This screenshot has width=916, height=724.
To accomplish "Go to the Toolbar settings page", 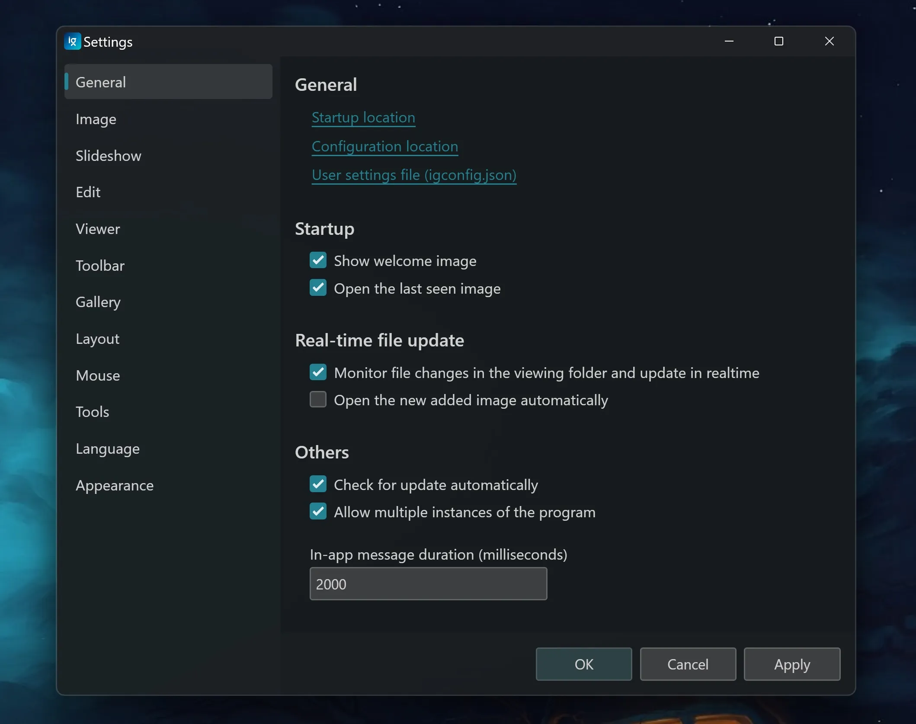I will [x=100, y=266].
